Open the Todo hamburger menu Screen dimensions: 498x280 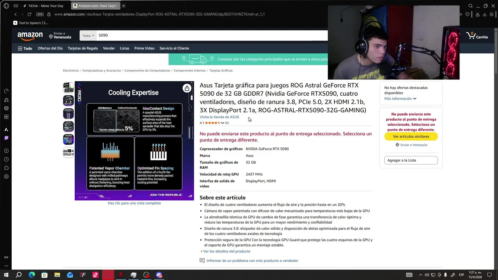(25, 48)
